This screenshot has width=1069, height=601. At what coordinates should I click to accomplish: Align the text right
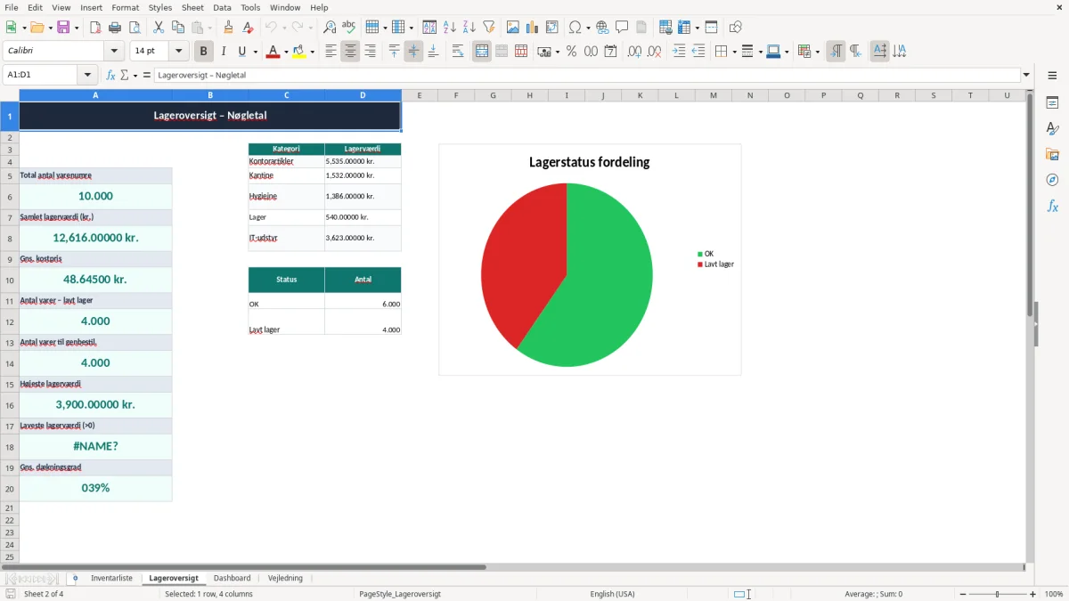(370, 52)
